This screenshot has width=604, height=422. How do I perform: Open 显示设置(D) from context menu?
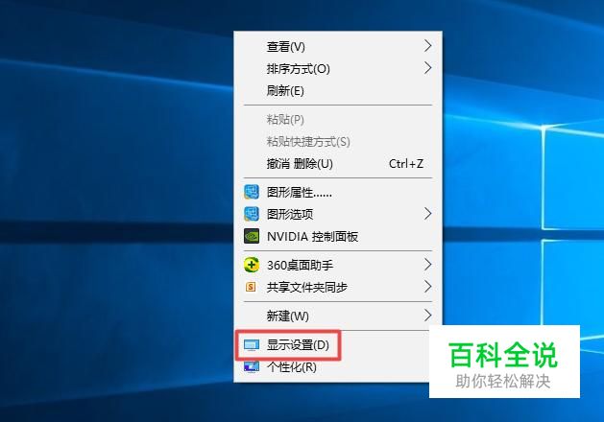click(298, 345)
